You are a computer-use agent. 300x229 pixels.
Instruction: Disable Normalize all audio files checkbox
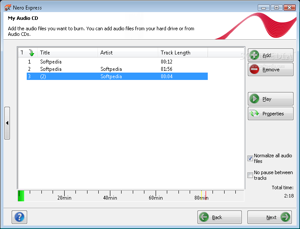click(x=250, y=159)
